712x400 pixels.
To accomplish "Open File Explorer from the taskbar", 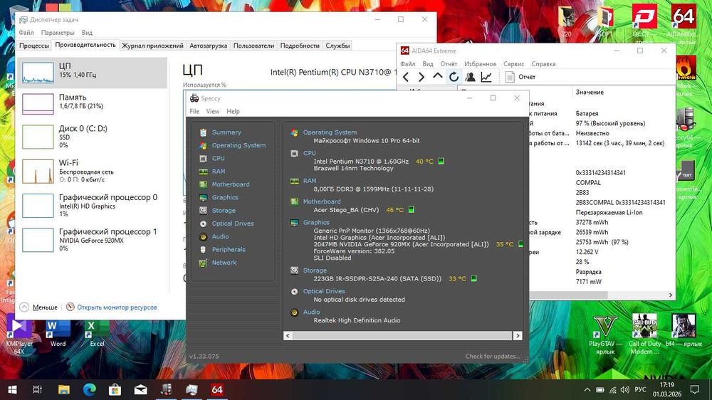I will pos(64,389).
